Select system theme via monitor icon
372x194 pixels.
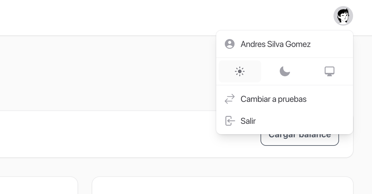pos(329,71)
